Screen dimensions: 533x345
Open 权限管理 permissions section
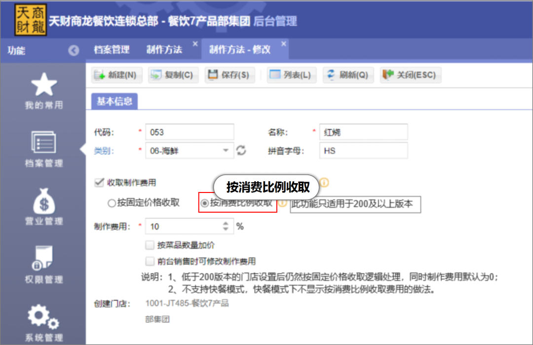(x=44, y=265)
